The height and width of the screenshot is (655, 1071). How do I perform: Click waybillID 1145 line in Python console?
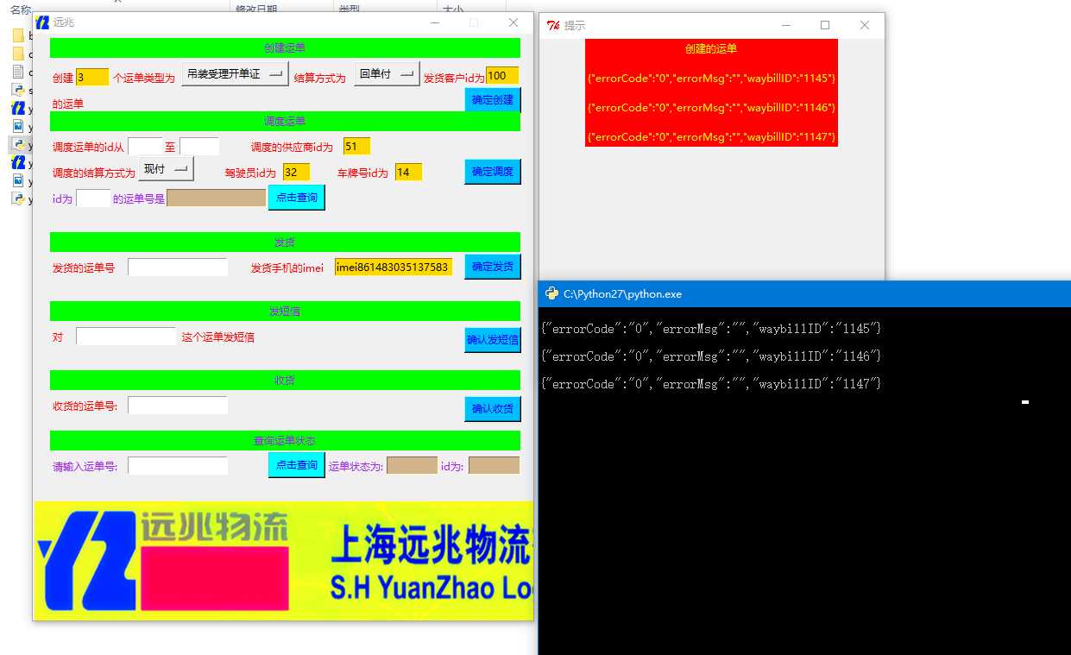[711, 329]
